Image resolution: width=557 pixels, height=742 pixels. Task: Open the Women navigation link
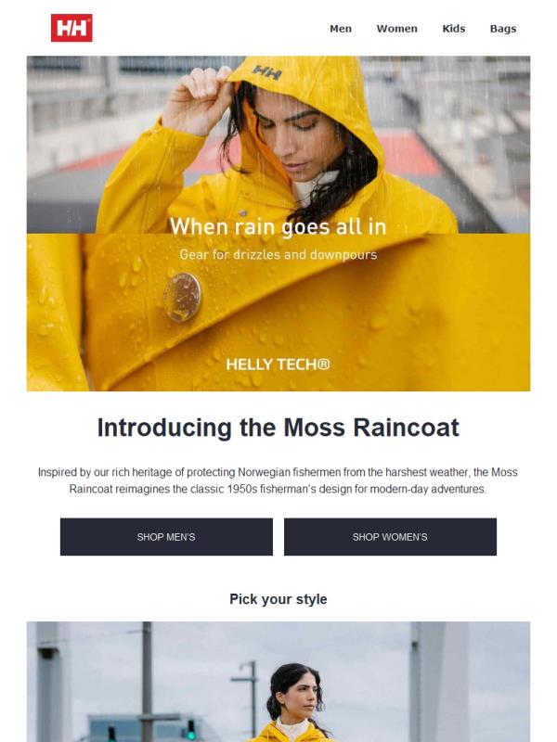397,29
